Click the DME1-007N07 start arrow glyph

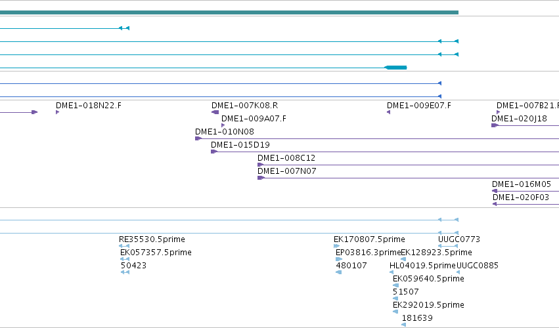[x=261, y=178]
